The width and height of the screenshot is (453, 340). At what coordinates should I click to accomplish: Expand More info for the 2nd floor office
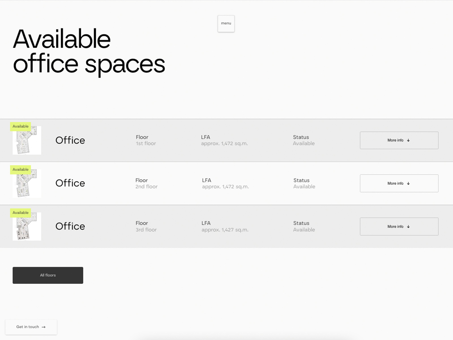[399, 183]
